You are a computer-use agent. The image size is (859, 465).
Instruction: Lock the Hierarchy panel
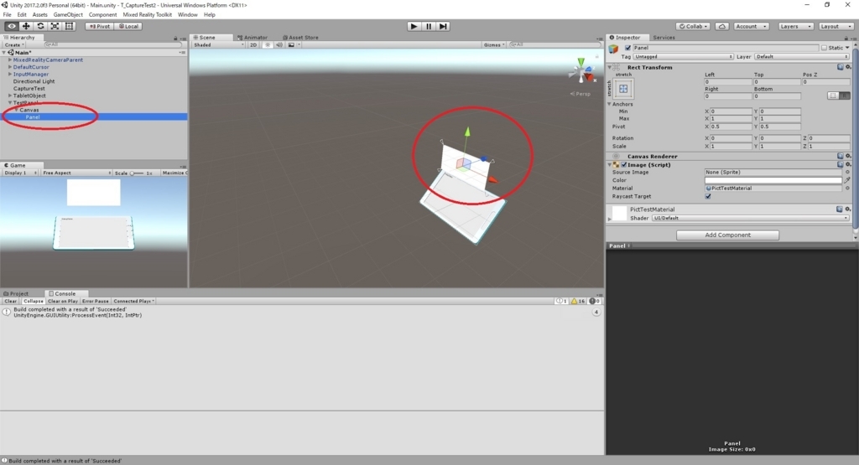pos(175,38)
